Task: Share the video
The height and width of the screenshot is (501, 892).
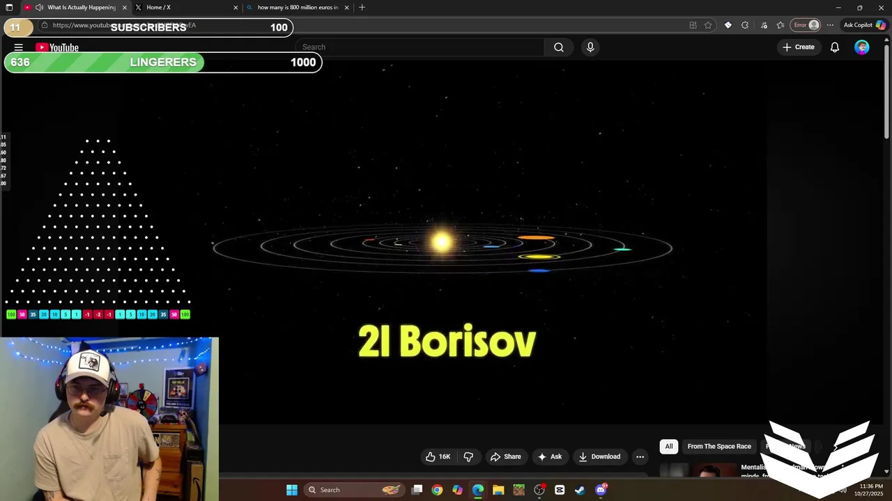Action: click(x=506, y=456)
